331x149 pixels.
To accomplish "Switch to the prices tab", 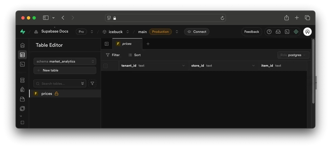I will (127, 44).
